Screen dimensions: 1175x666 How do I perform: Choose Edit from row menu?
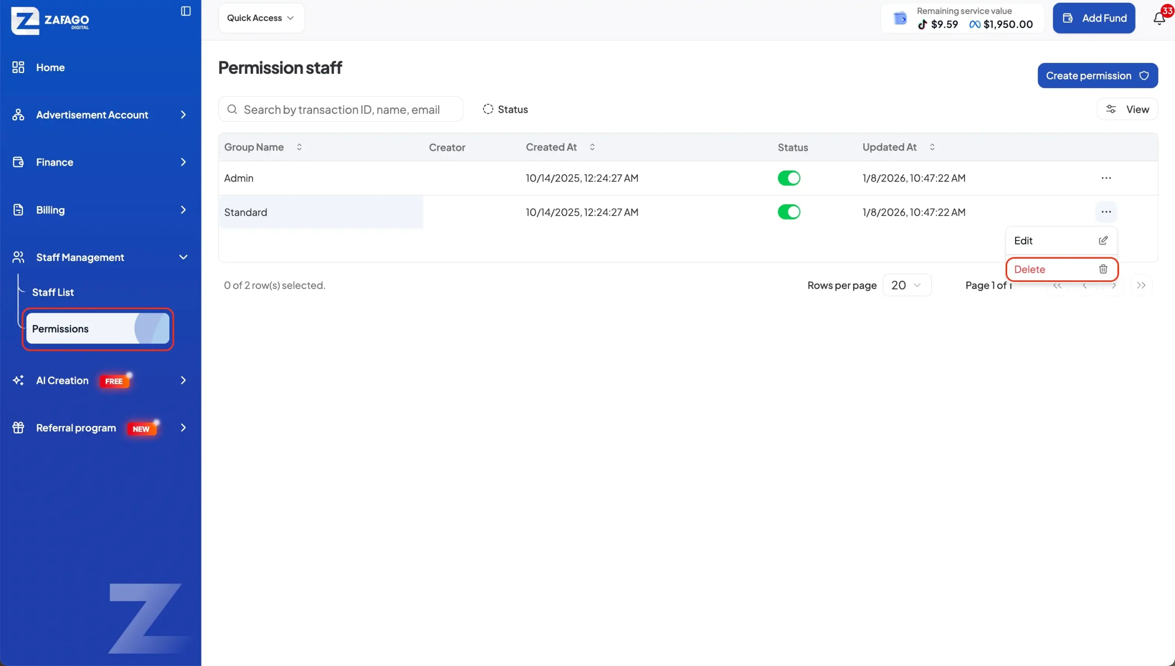coord(1061,241)
